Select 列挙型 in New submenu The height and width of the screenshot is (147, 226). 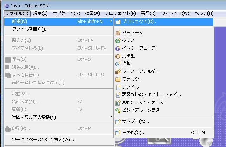coord(164,56)
